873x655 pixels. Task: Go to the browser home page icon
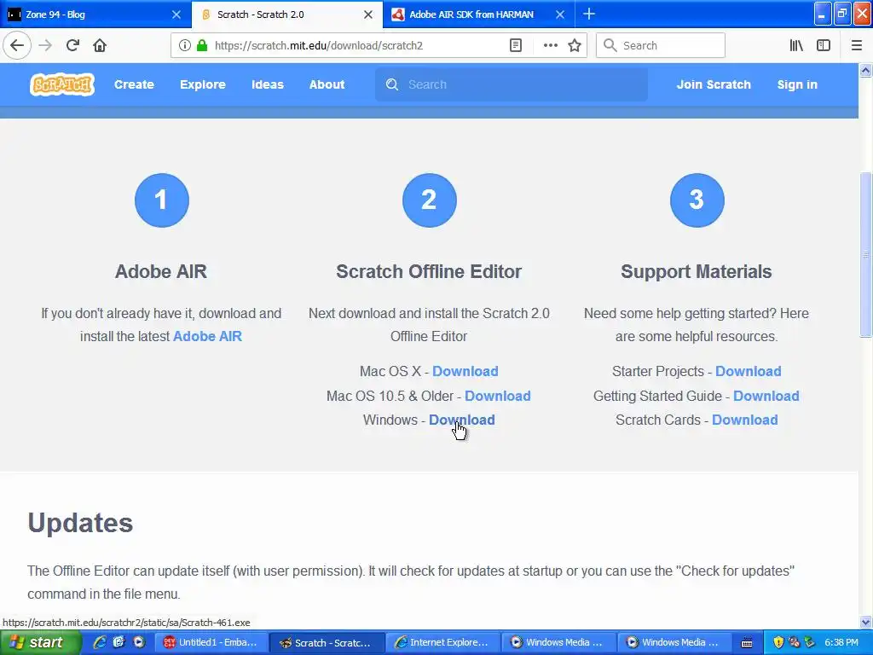pyautogui.click(x=100, y=45)
